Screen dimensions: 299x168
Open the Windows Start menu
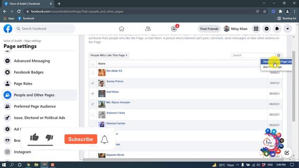click(4, 165)
